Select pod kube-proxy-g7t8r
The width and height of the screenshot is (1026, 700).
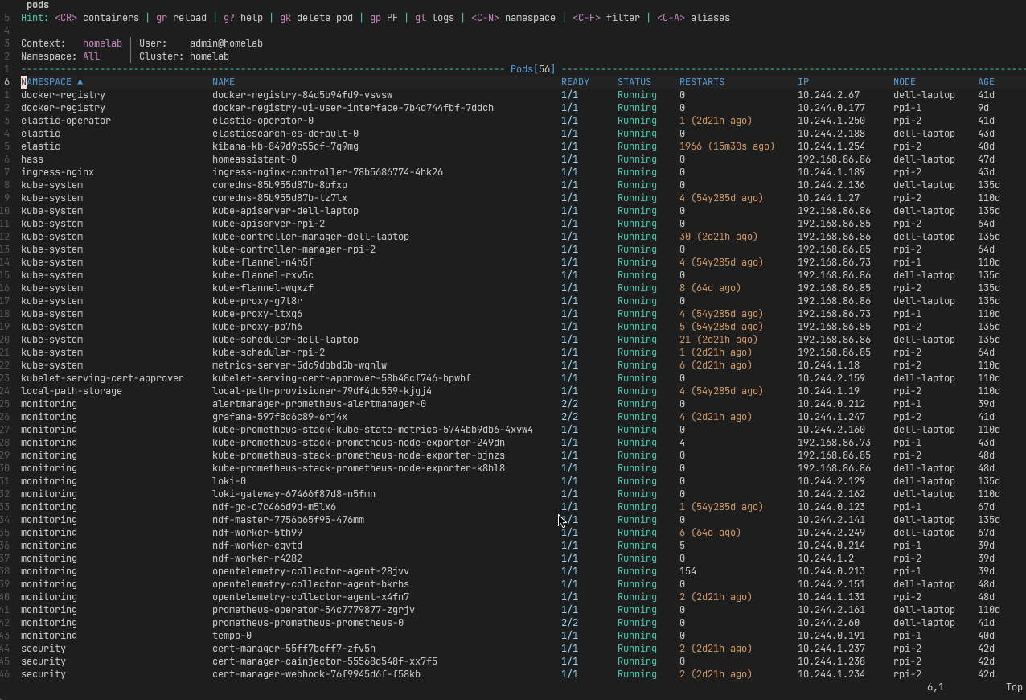pyautogui.click(x=257, y=301)
